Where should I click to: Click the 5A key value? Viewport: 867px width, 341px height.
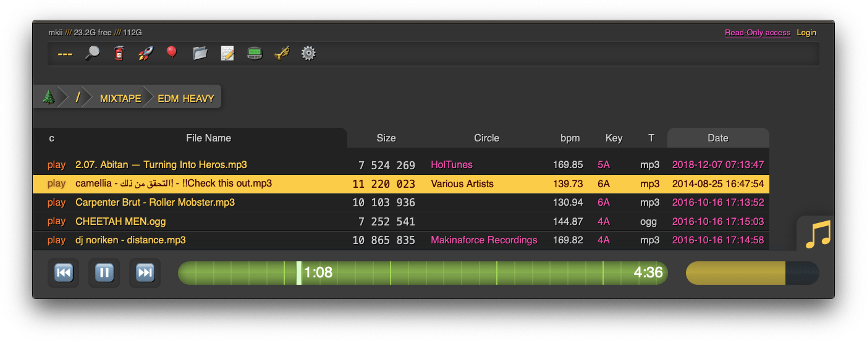tap(604, 165)
